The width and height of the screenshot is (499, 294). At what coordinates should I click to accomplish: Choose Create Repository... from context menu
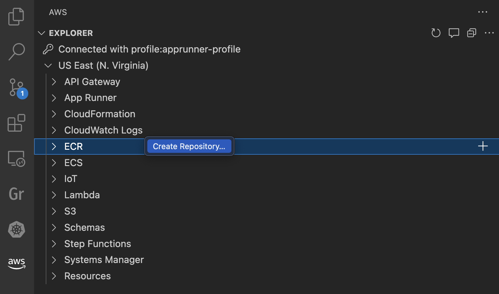coord(189,146)
